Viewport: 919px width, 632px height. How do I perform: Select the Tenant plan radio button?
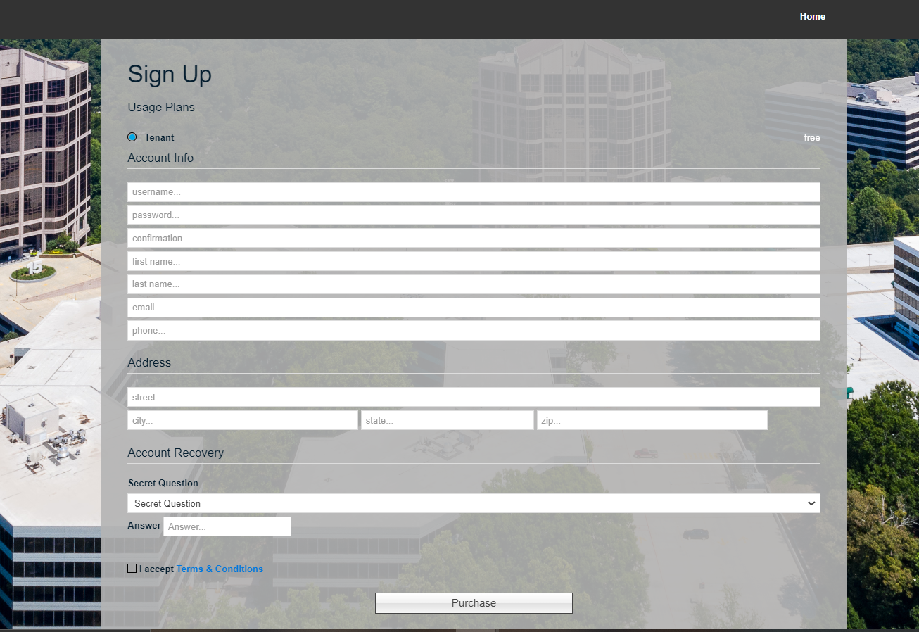(x=132, y=137)
